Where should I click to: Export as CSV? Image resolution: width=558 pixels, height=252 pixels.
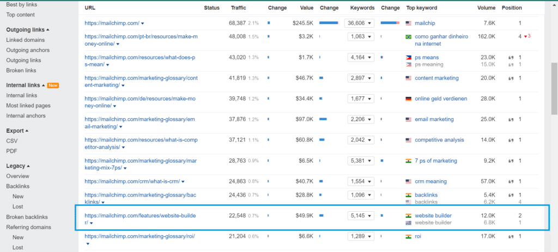pyautogui.click(x=12, y=141)
